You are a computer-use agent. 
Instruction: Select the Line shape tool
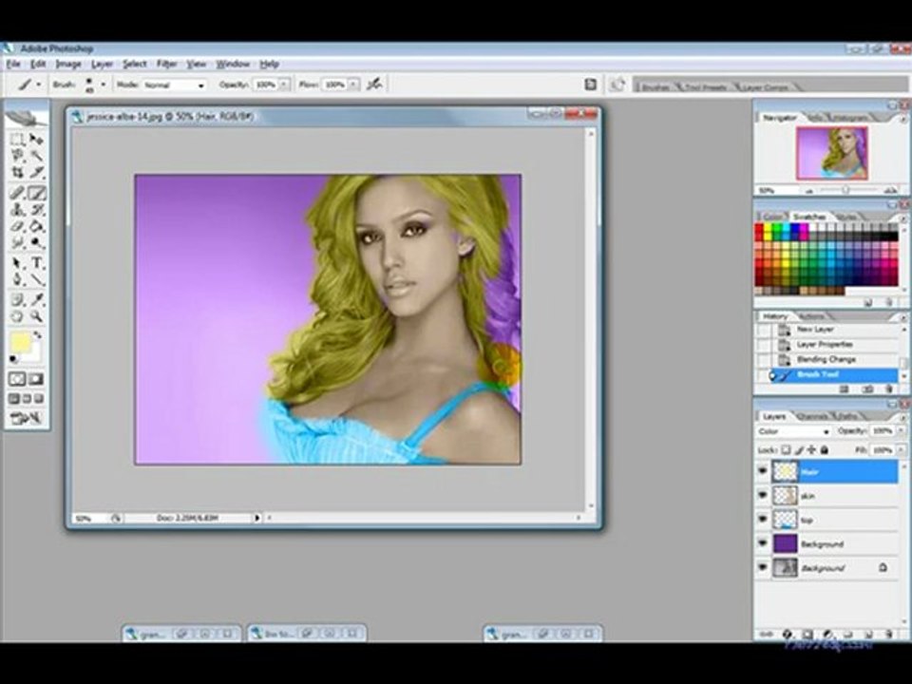[x=37, y=279]
